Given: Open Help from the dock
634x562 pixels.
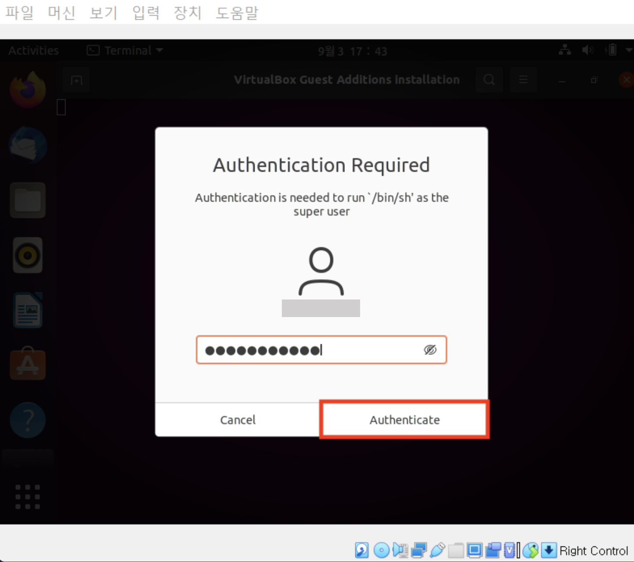Looking at the screenshot, I should [x=28, y=420].
